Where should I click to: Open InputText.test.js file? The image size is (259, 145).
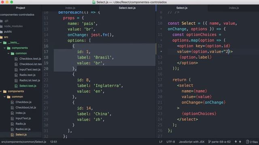(30, 70)
